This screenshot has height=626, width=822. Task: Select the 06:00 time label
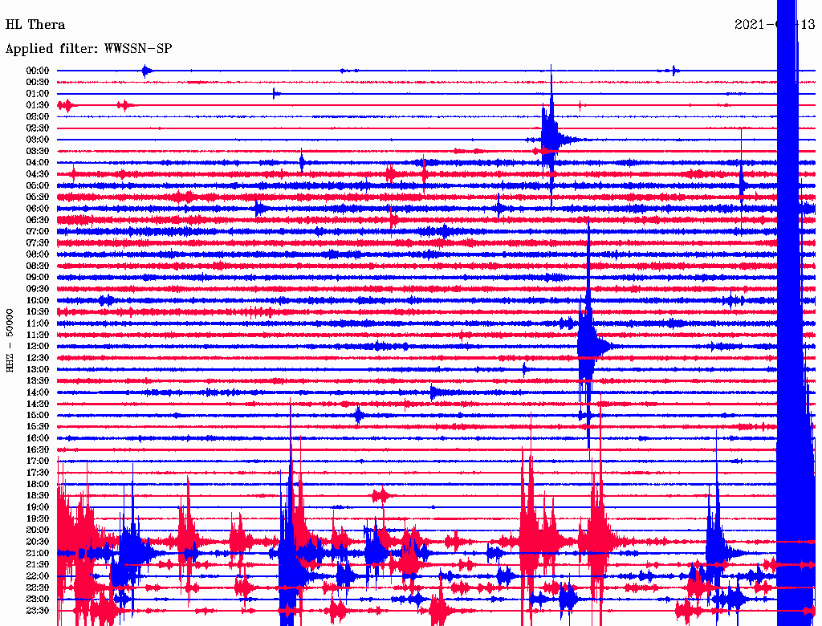coord(38,209)
